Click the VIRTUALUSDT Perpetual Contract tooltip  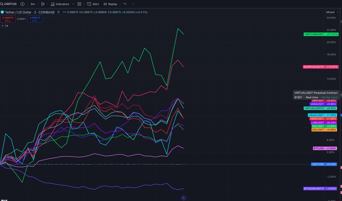click(316, 95)
